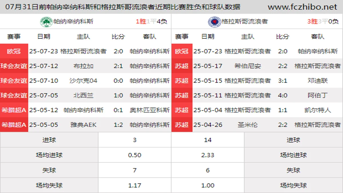Viewport: 343px width, 193px height.
Task: Select away team 邓迪联
Action: (x=318, y=81)
